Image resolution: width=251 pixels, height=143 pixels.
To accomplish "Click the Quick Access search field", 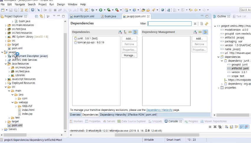I will click(245, 10).
